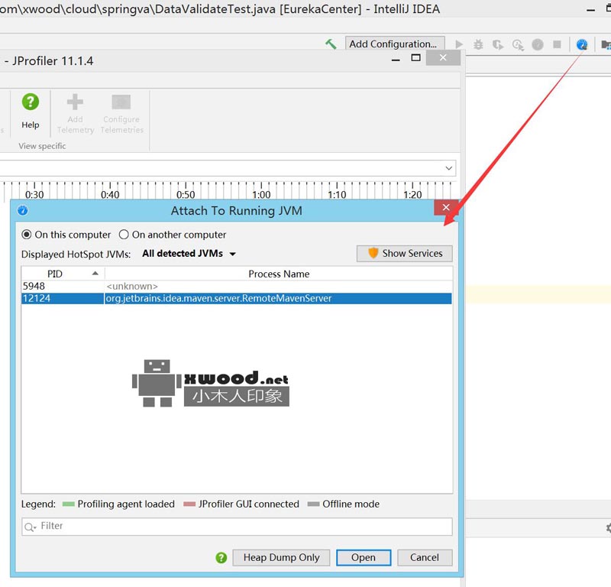Click the grey round JProfiler run icon
The height and width of the screenshot is (587, 611).
pyautogui.click(x=538, y=44)
